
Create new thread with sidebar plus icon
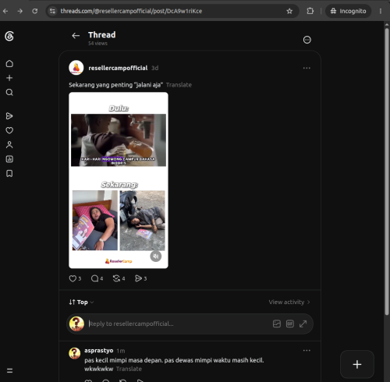click(x=9, y=78)
